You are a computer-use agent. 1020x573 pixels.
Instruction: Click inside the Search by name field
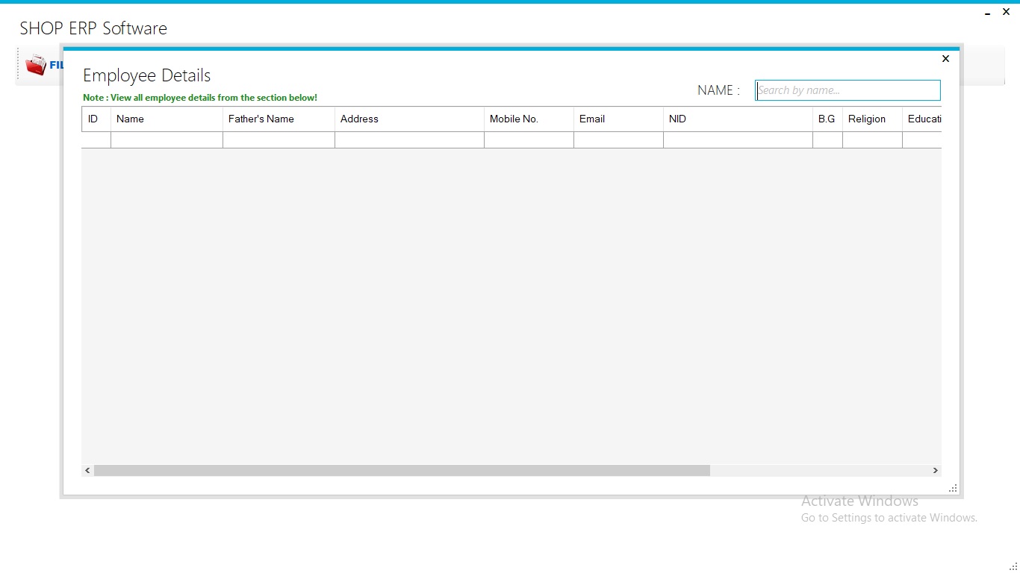[848, 90]
